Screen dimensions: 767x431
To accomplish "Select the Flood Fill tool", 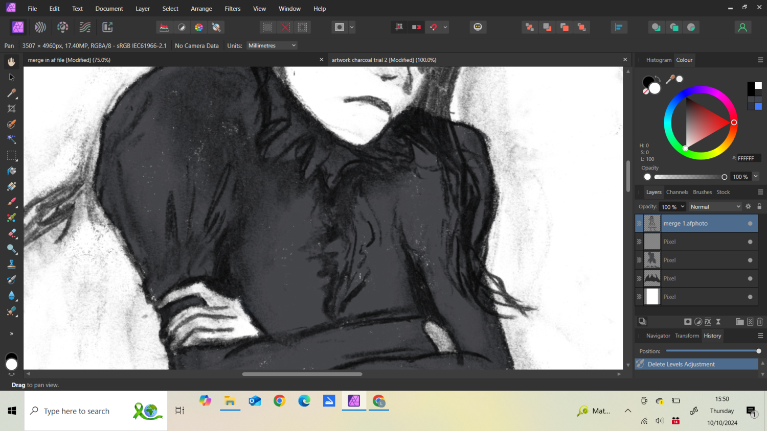I will click(11, 171).
